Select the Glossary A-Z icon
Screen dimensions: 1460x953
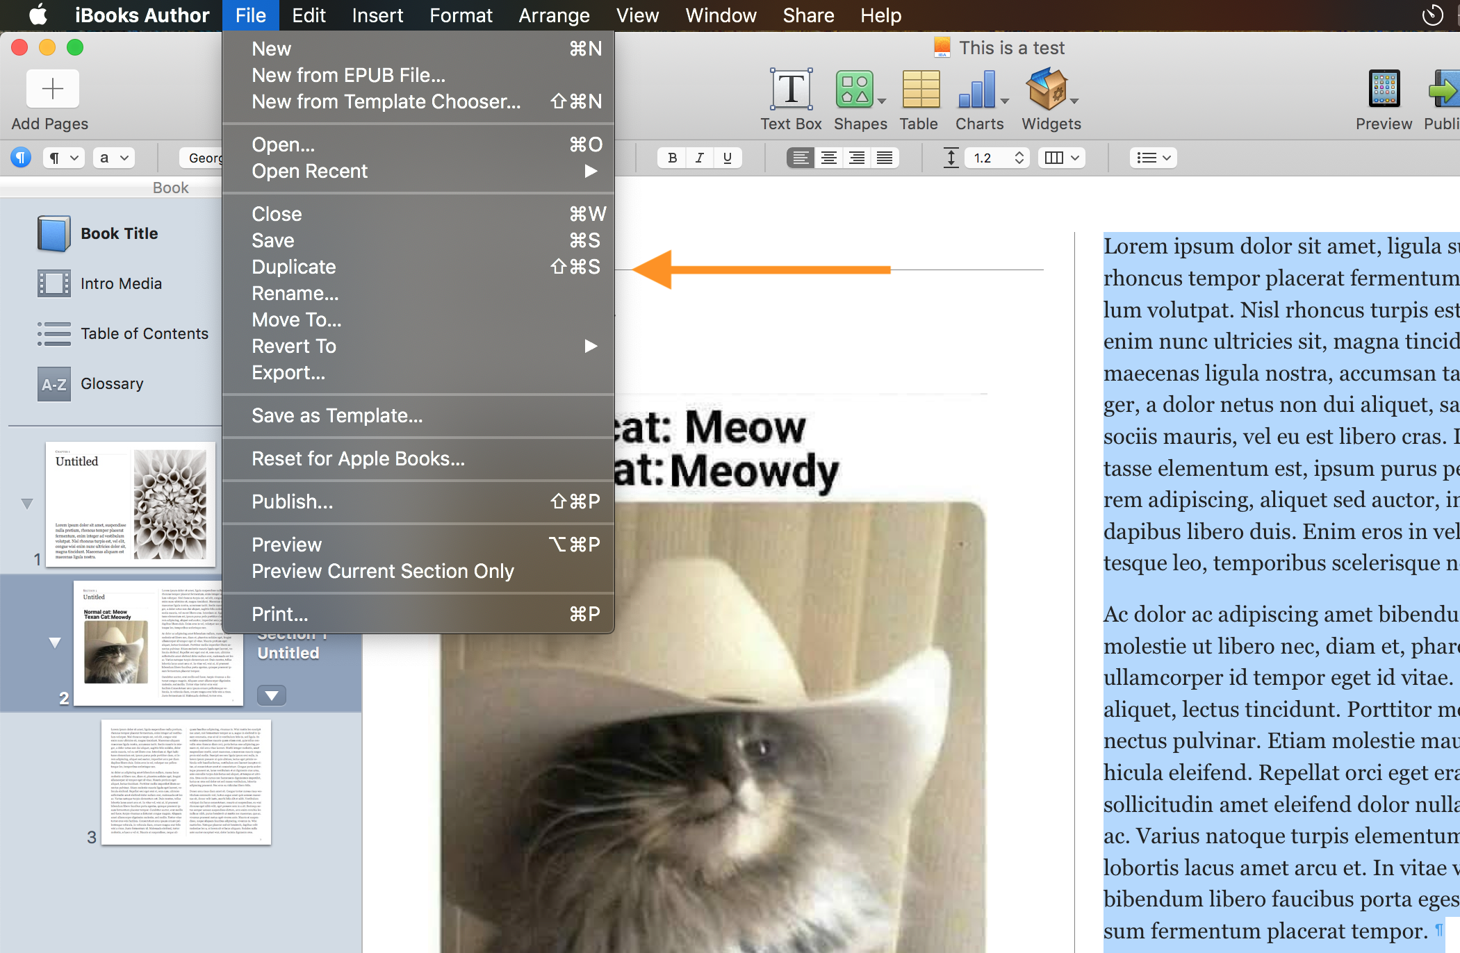pyautogui.click(x=54, y=383)
